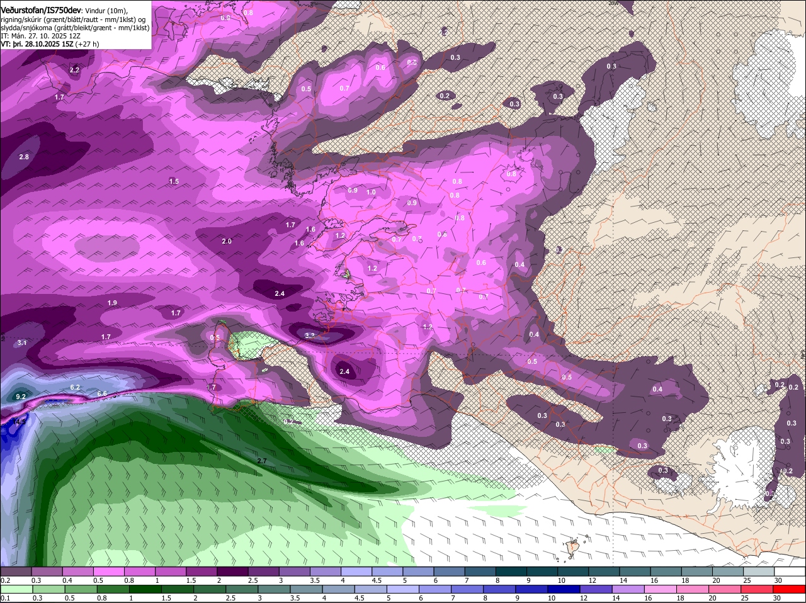Image resolution: width=806 pixels, height=603 pixels.
Task: Click the 6.6 precipitation value on the map
Action: [102, 393]
